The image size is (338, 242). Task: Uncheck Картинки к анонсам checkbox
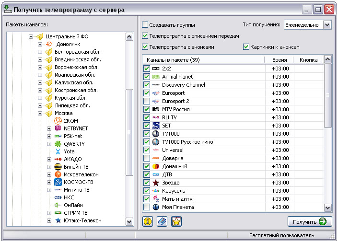coord(246,47)
